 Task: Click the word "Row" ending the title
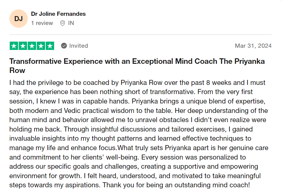[x=17, y=70]
